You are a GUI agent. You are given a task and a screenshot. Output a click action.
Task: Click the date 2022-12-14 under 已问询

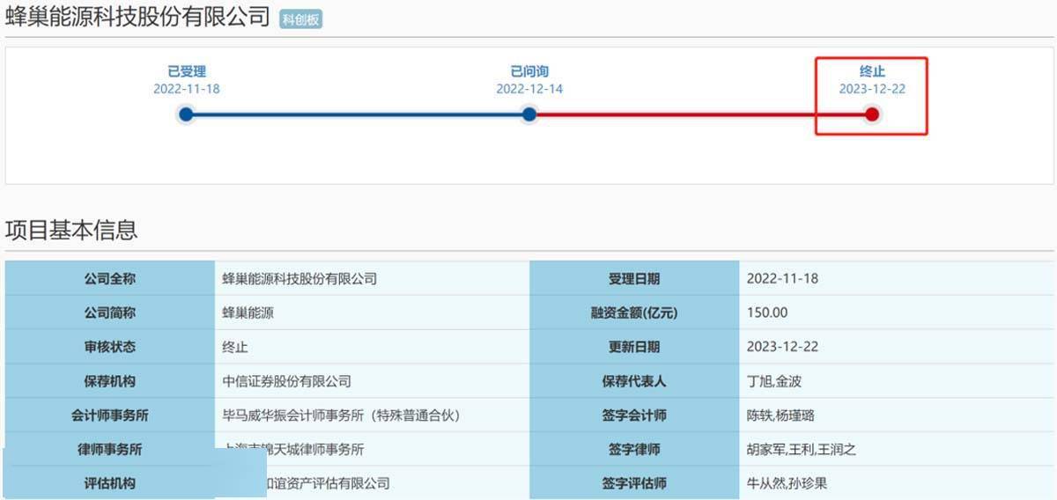click(529, 89)
